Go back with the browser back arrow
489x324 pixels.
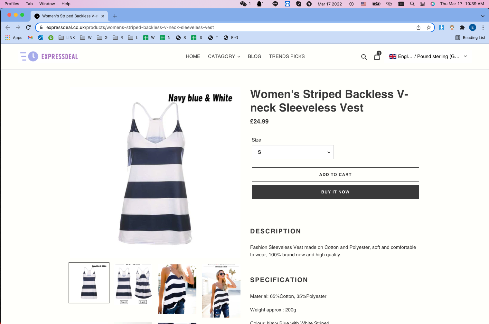8,27
